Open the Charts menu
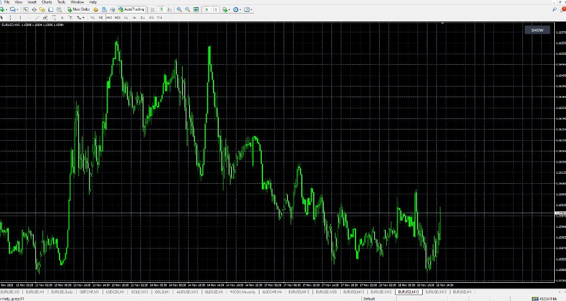 pos(47,2)
